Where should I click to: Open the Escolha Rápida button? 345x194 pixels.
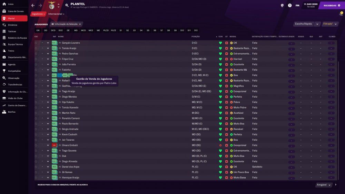(x=304, y=24)
